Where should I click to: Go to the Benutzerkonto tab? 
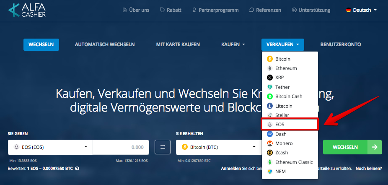[341, 44]
